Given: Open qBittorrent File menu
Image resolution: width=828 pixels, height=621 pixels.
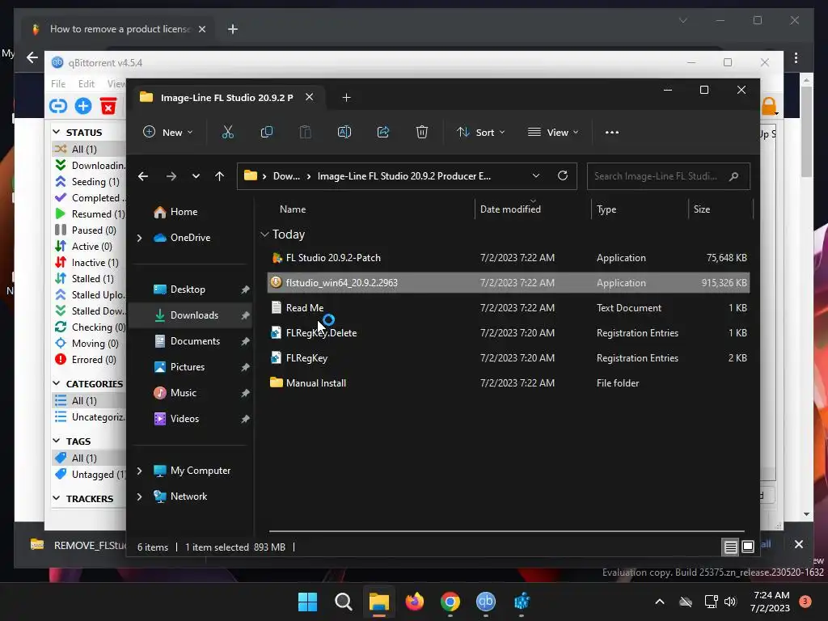Looking at the screenshot, I should click(58, 83).
